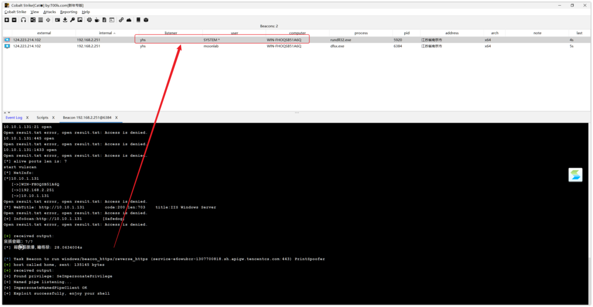Click the 'start vulscan' console line
Viewport: 593px width, 307px height.
pyautogui.click(x=20, y=167)
